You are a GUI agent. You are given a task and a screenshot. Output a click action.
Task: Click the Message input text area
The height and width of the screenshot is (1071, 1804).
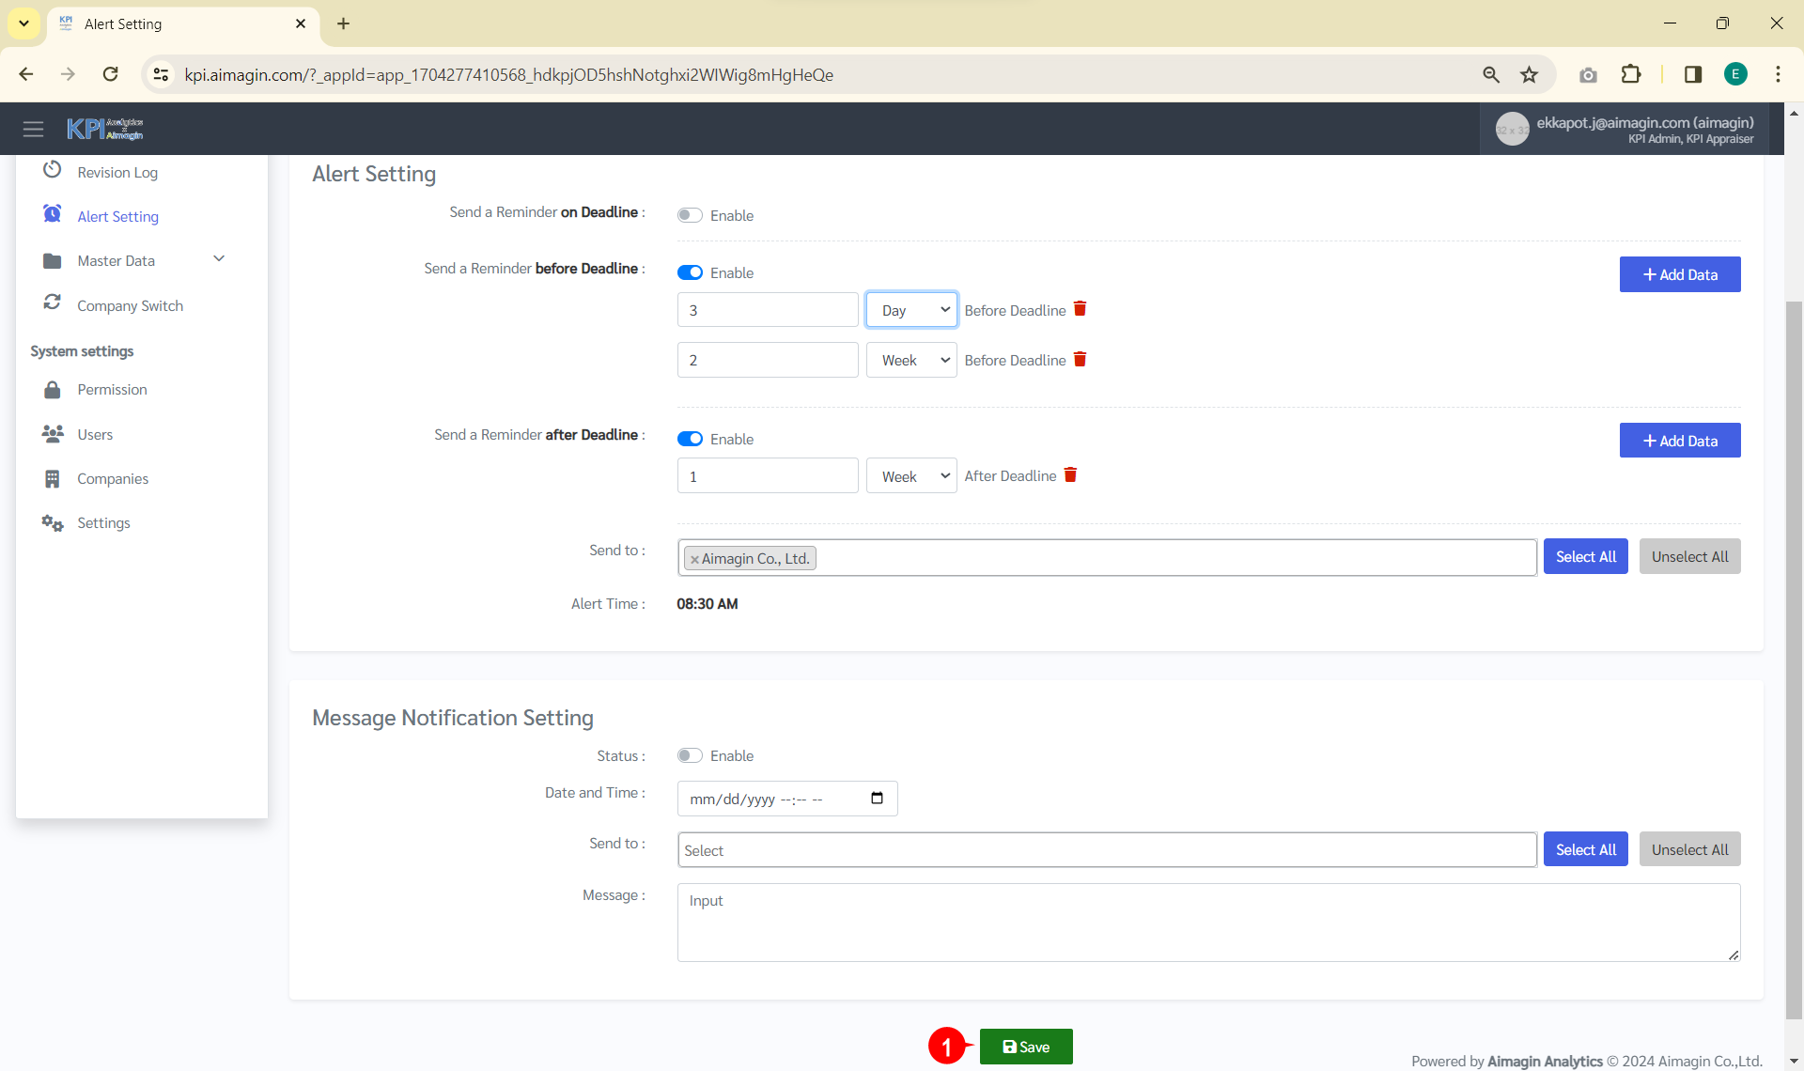1207,922
